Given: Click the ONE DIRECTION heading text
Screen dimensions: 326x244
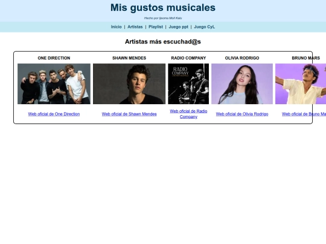Looking at the screenshot, I should point(54,58).
